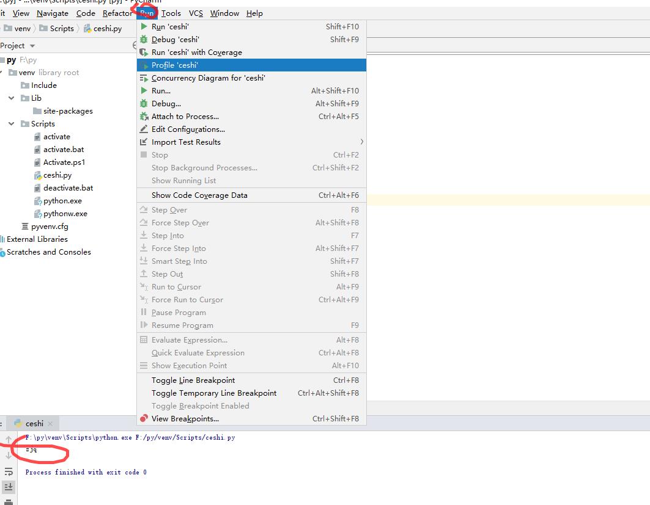The image size is (650, 505).
Task: Open the Code menu
Action: pyautogui.click(x=86, y=13)
